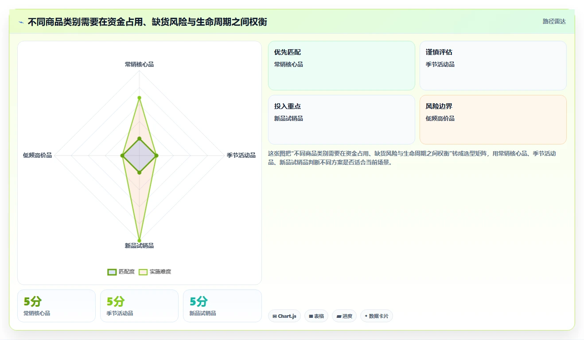Viewport: 584px width, 340px height.
Task: Toggle the 匹配度 legend item
Action: [121, 272]
